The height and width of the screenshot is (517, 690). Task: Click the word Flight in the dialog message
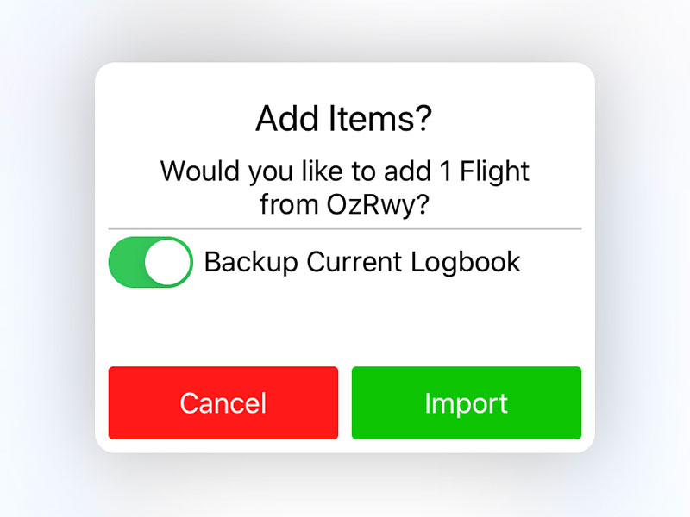(494, 171)
